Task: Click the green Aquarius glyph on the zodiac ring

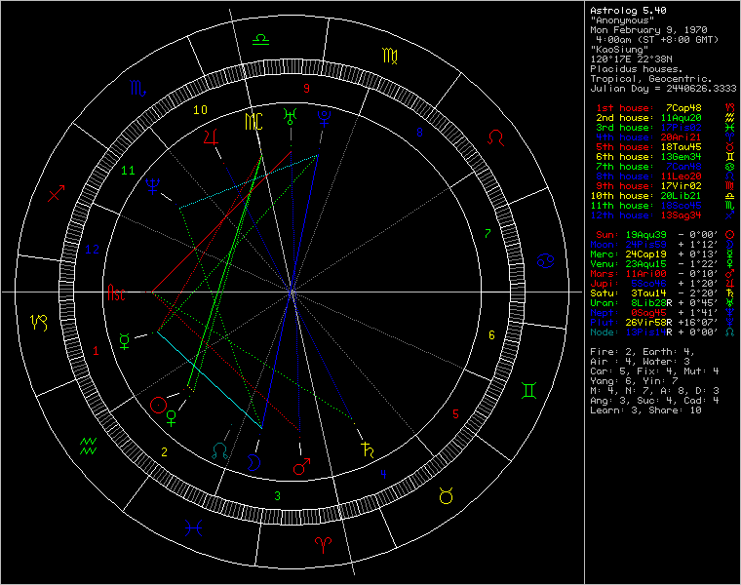Action: point(89,446)
